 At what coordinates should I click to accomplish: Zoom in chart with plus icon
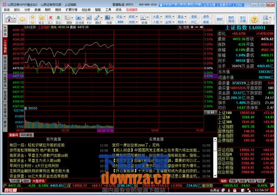[x=192, y=27]
